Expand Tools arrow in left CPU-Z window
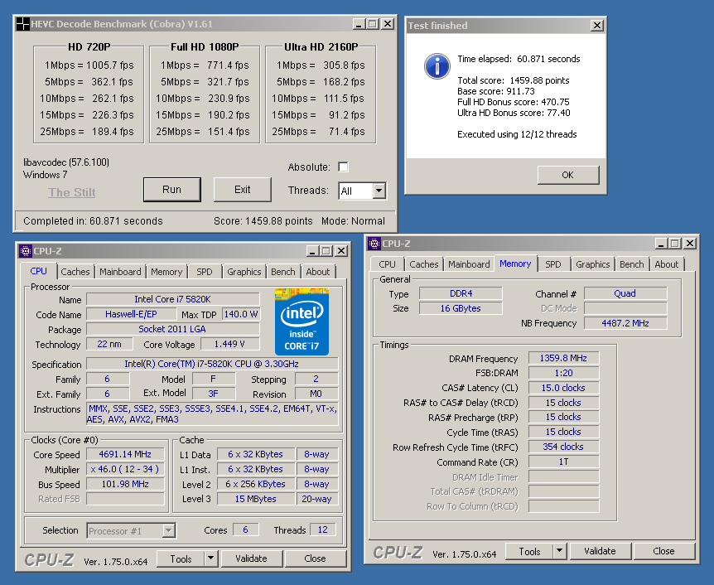Image resolution: width=714 pixels, height=585 pixels. [210, 558]
